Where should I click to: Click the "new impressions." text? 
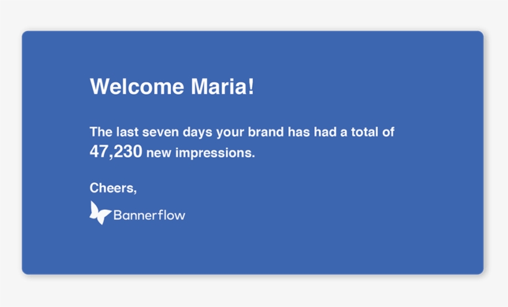(201, 153)
